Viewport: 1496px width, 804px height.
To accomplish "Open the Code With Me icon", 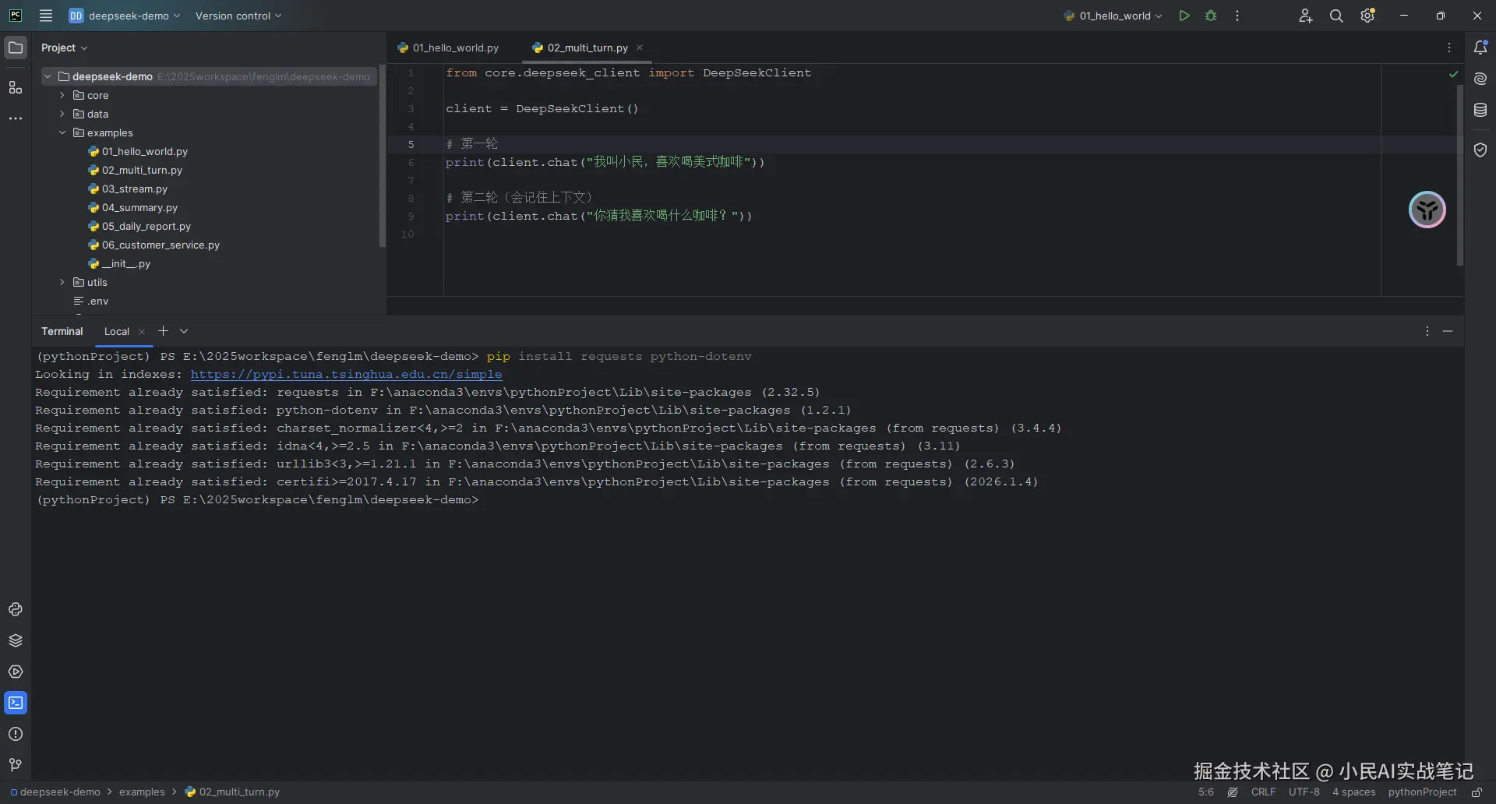I will tap(1306, 16).
